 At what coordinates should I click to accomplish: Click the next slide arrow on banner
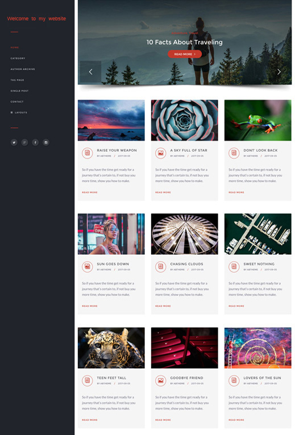click(x=279, y=72)
